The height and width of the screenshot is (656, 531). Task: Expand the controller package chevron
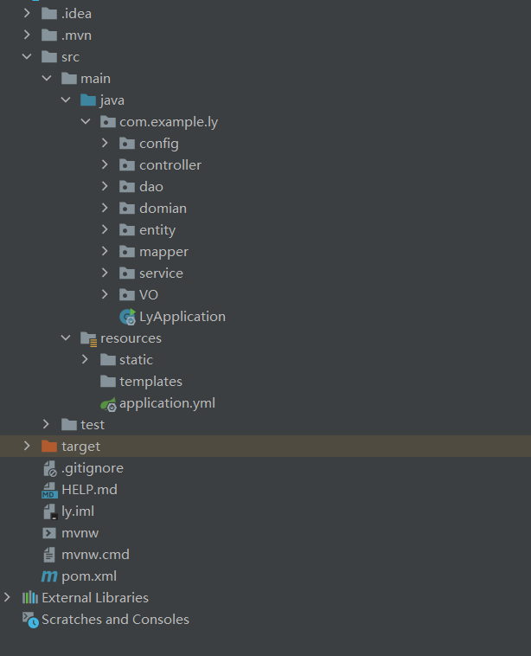105,164
